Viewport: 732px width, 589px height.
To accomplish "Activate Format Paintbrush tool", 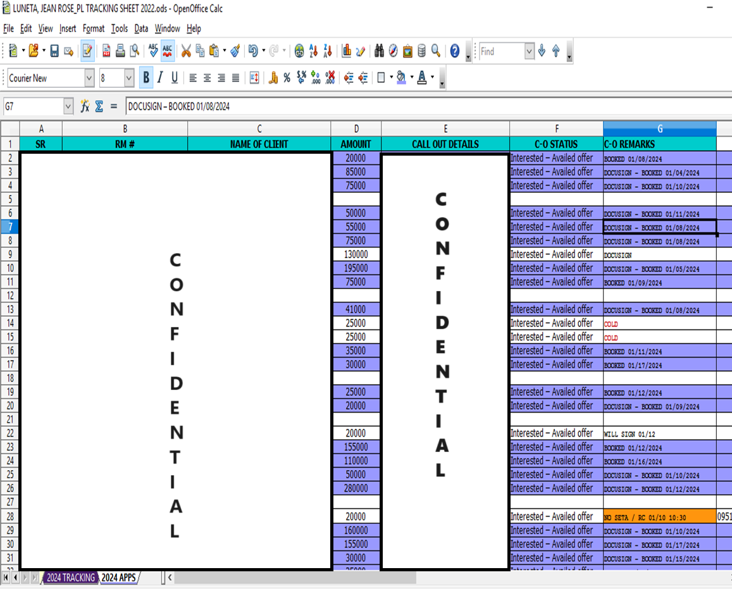I will tap(235, 51).
